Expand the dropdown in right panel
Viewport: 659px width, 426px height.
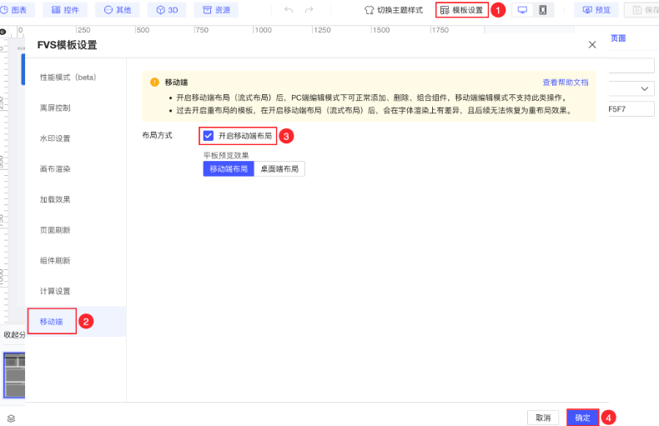pos(646,88)
